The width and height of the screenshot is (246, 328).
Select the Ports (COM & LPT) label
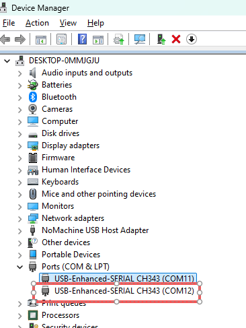(76, 267)
